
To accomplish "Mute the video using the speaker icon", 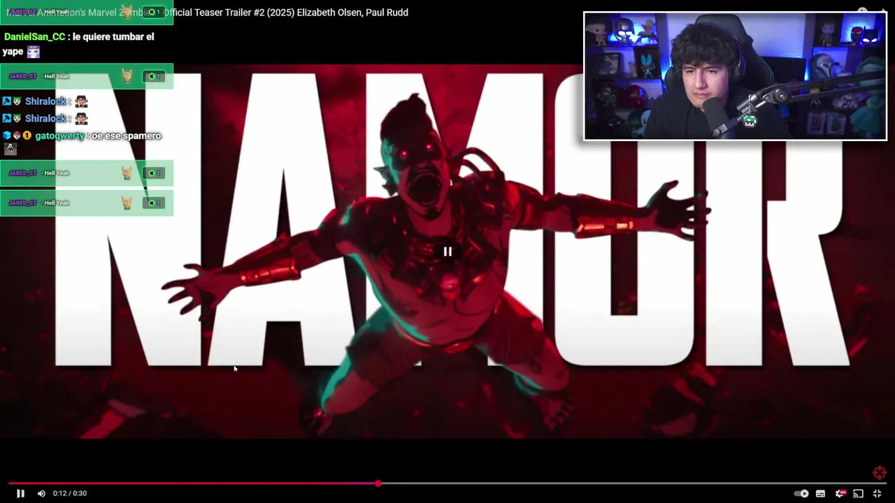I will tap(41, 493).
